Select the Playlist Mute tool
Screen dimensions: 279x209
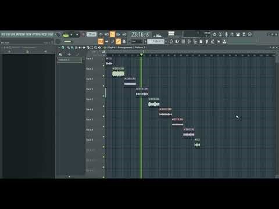tap(80, 48)
